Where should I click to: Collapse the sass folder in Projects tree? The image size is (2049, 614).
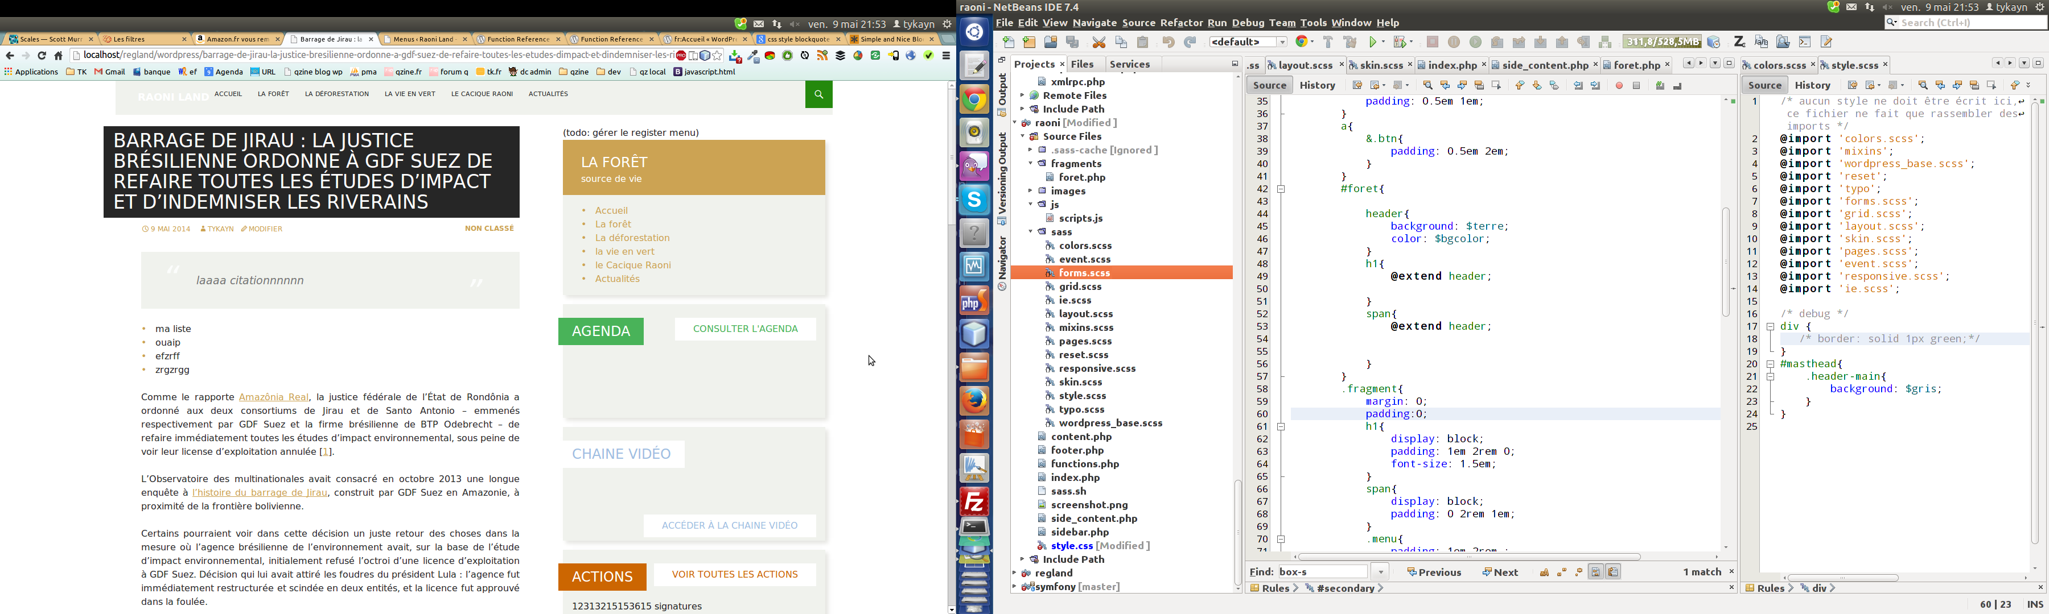tap(1030, 232)
